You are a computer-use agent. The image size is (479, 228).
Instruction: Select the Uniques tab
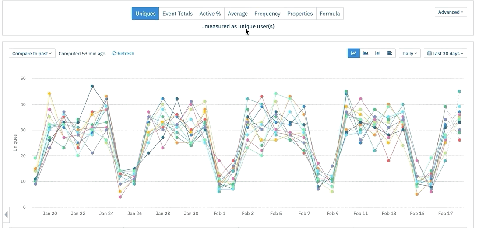click(145, 14)
